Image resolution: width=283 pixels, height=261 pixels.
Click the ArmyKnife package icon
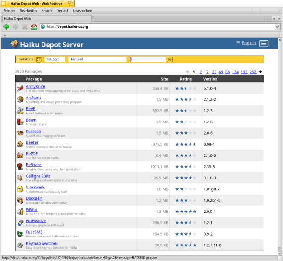[20, 88]
